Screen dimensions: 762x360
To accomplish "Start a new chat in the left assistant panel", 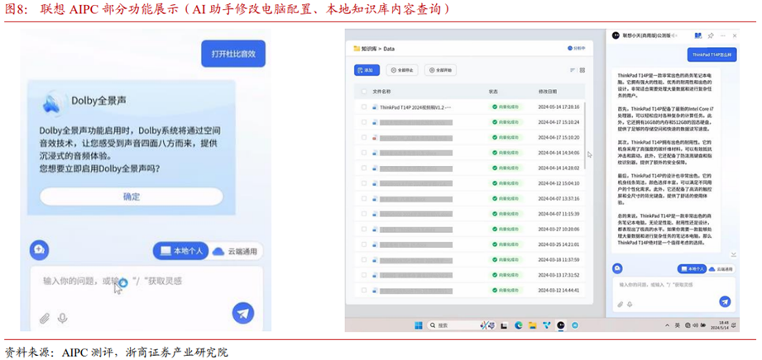I will coord(40,250).
